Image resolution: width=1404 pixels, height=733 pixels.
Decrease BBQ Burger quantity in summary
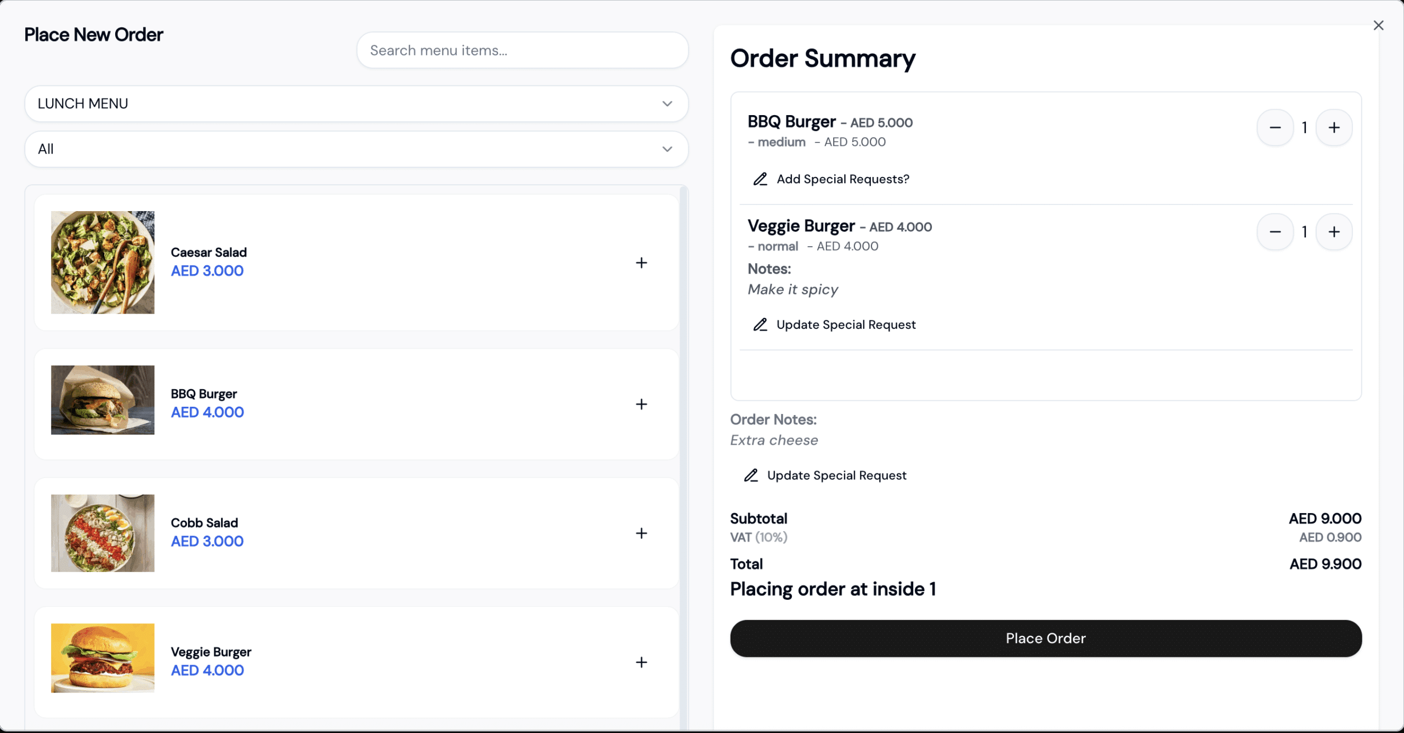(x=1275, y=128)
